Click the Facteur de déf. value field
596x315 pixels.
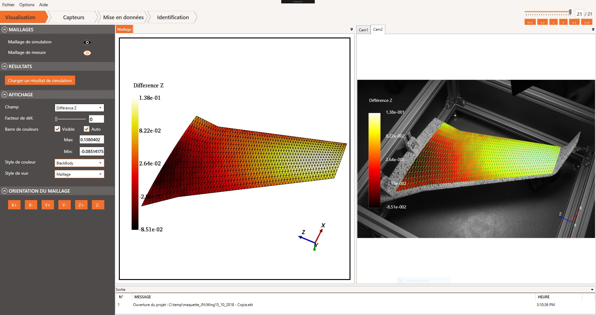click(96, 119)
